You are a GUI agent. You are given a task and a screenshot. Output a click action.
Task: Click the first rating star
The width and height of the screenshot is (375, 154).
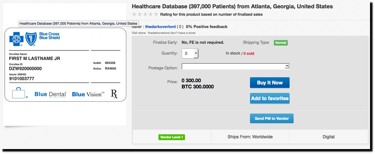[x=134, y=14]
